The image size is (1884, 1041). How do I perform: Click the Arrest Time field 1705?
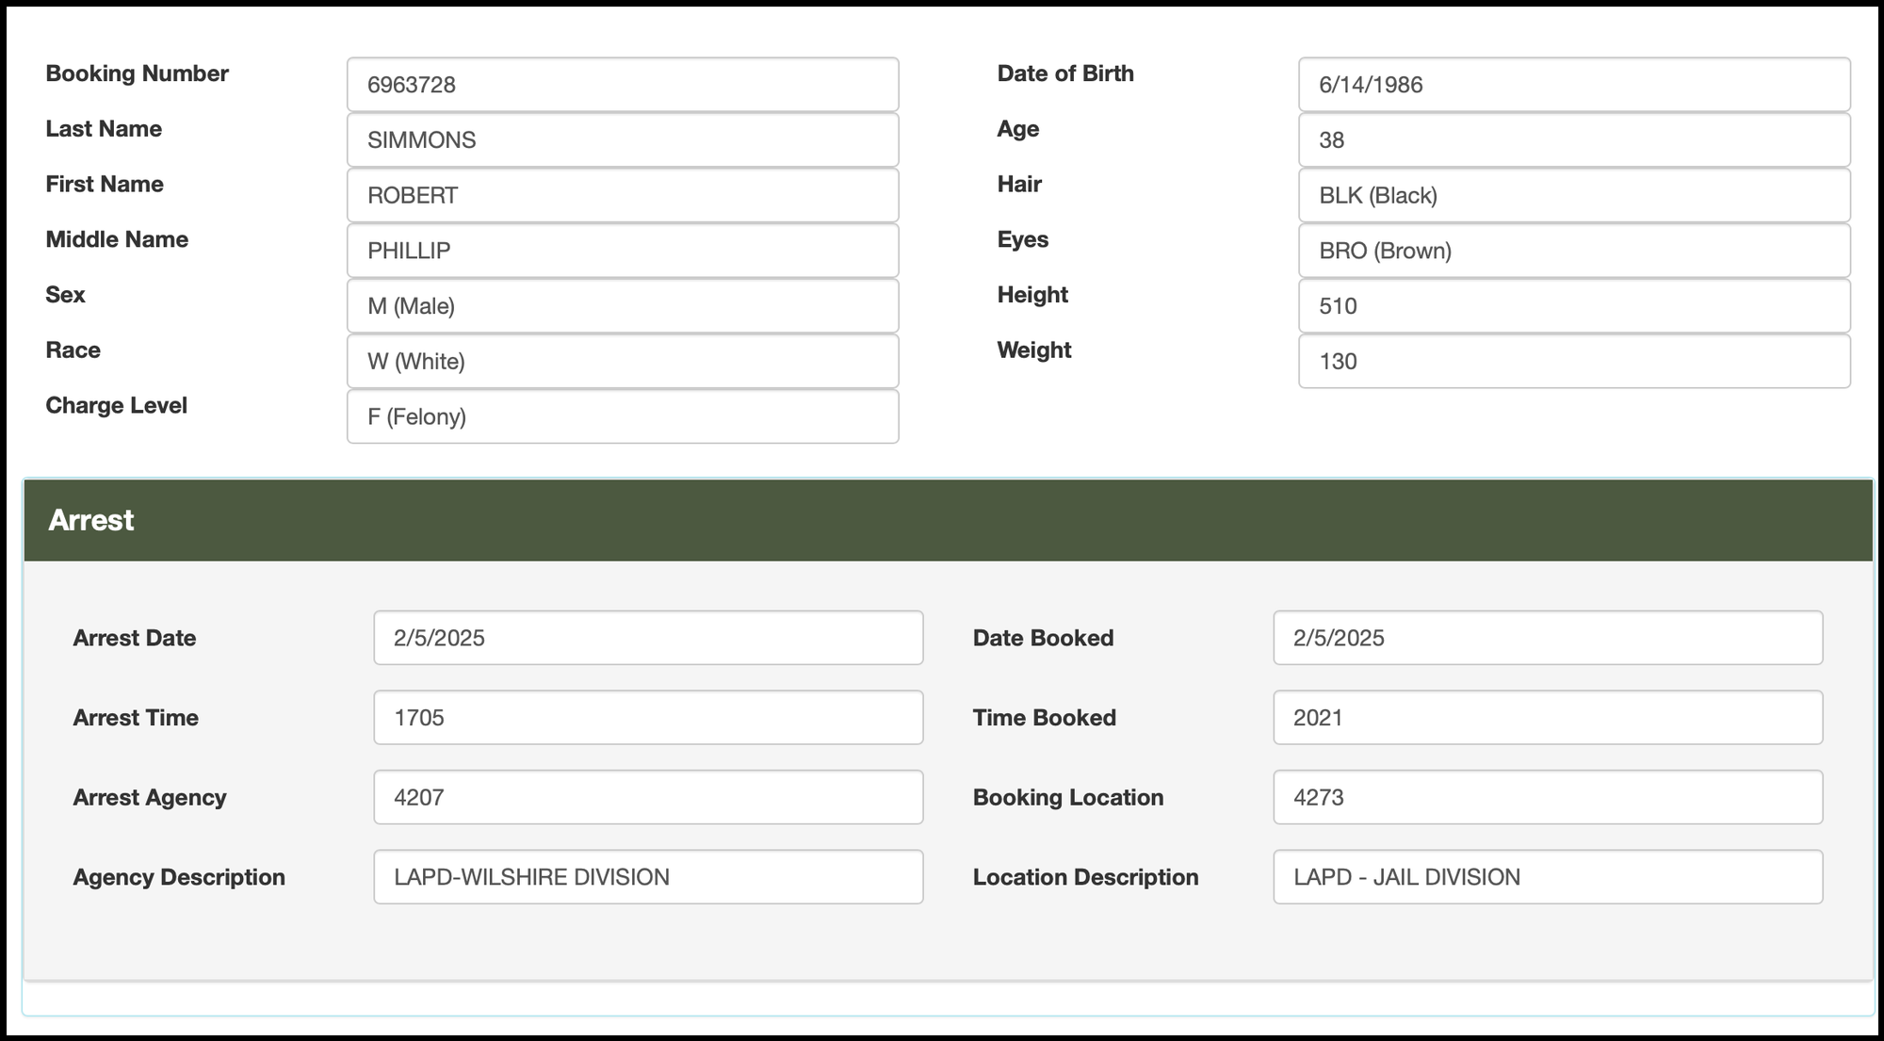(x=648, y=718)
